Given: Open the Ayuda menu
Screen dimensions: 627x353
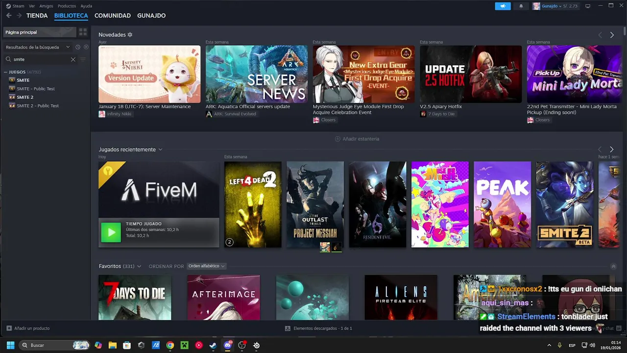Looking at the screenshot, I should pos(86,6).
